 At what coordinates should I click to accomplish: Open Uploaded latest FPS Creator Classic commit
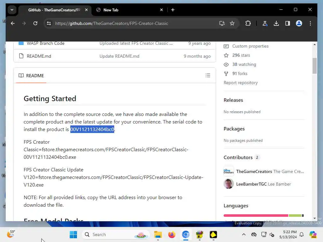tap(136, 43)
